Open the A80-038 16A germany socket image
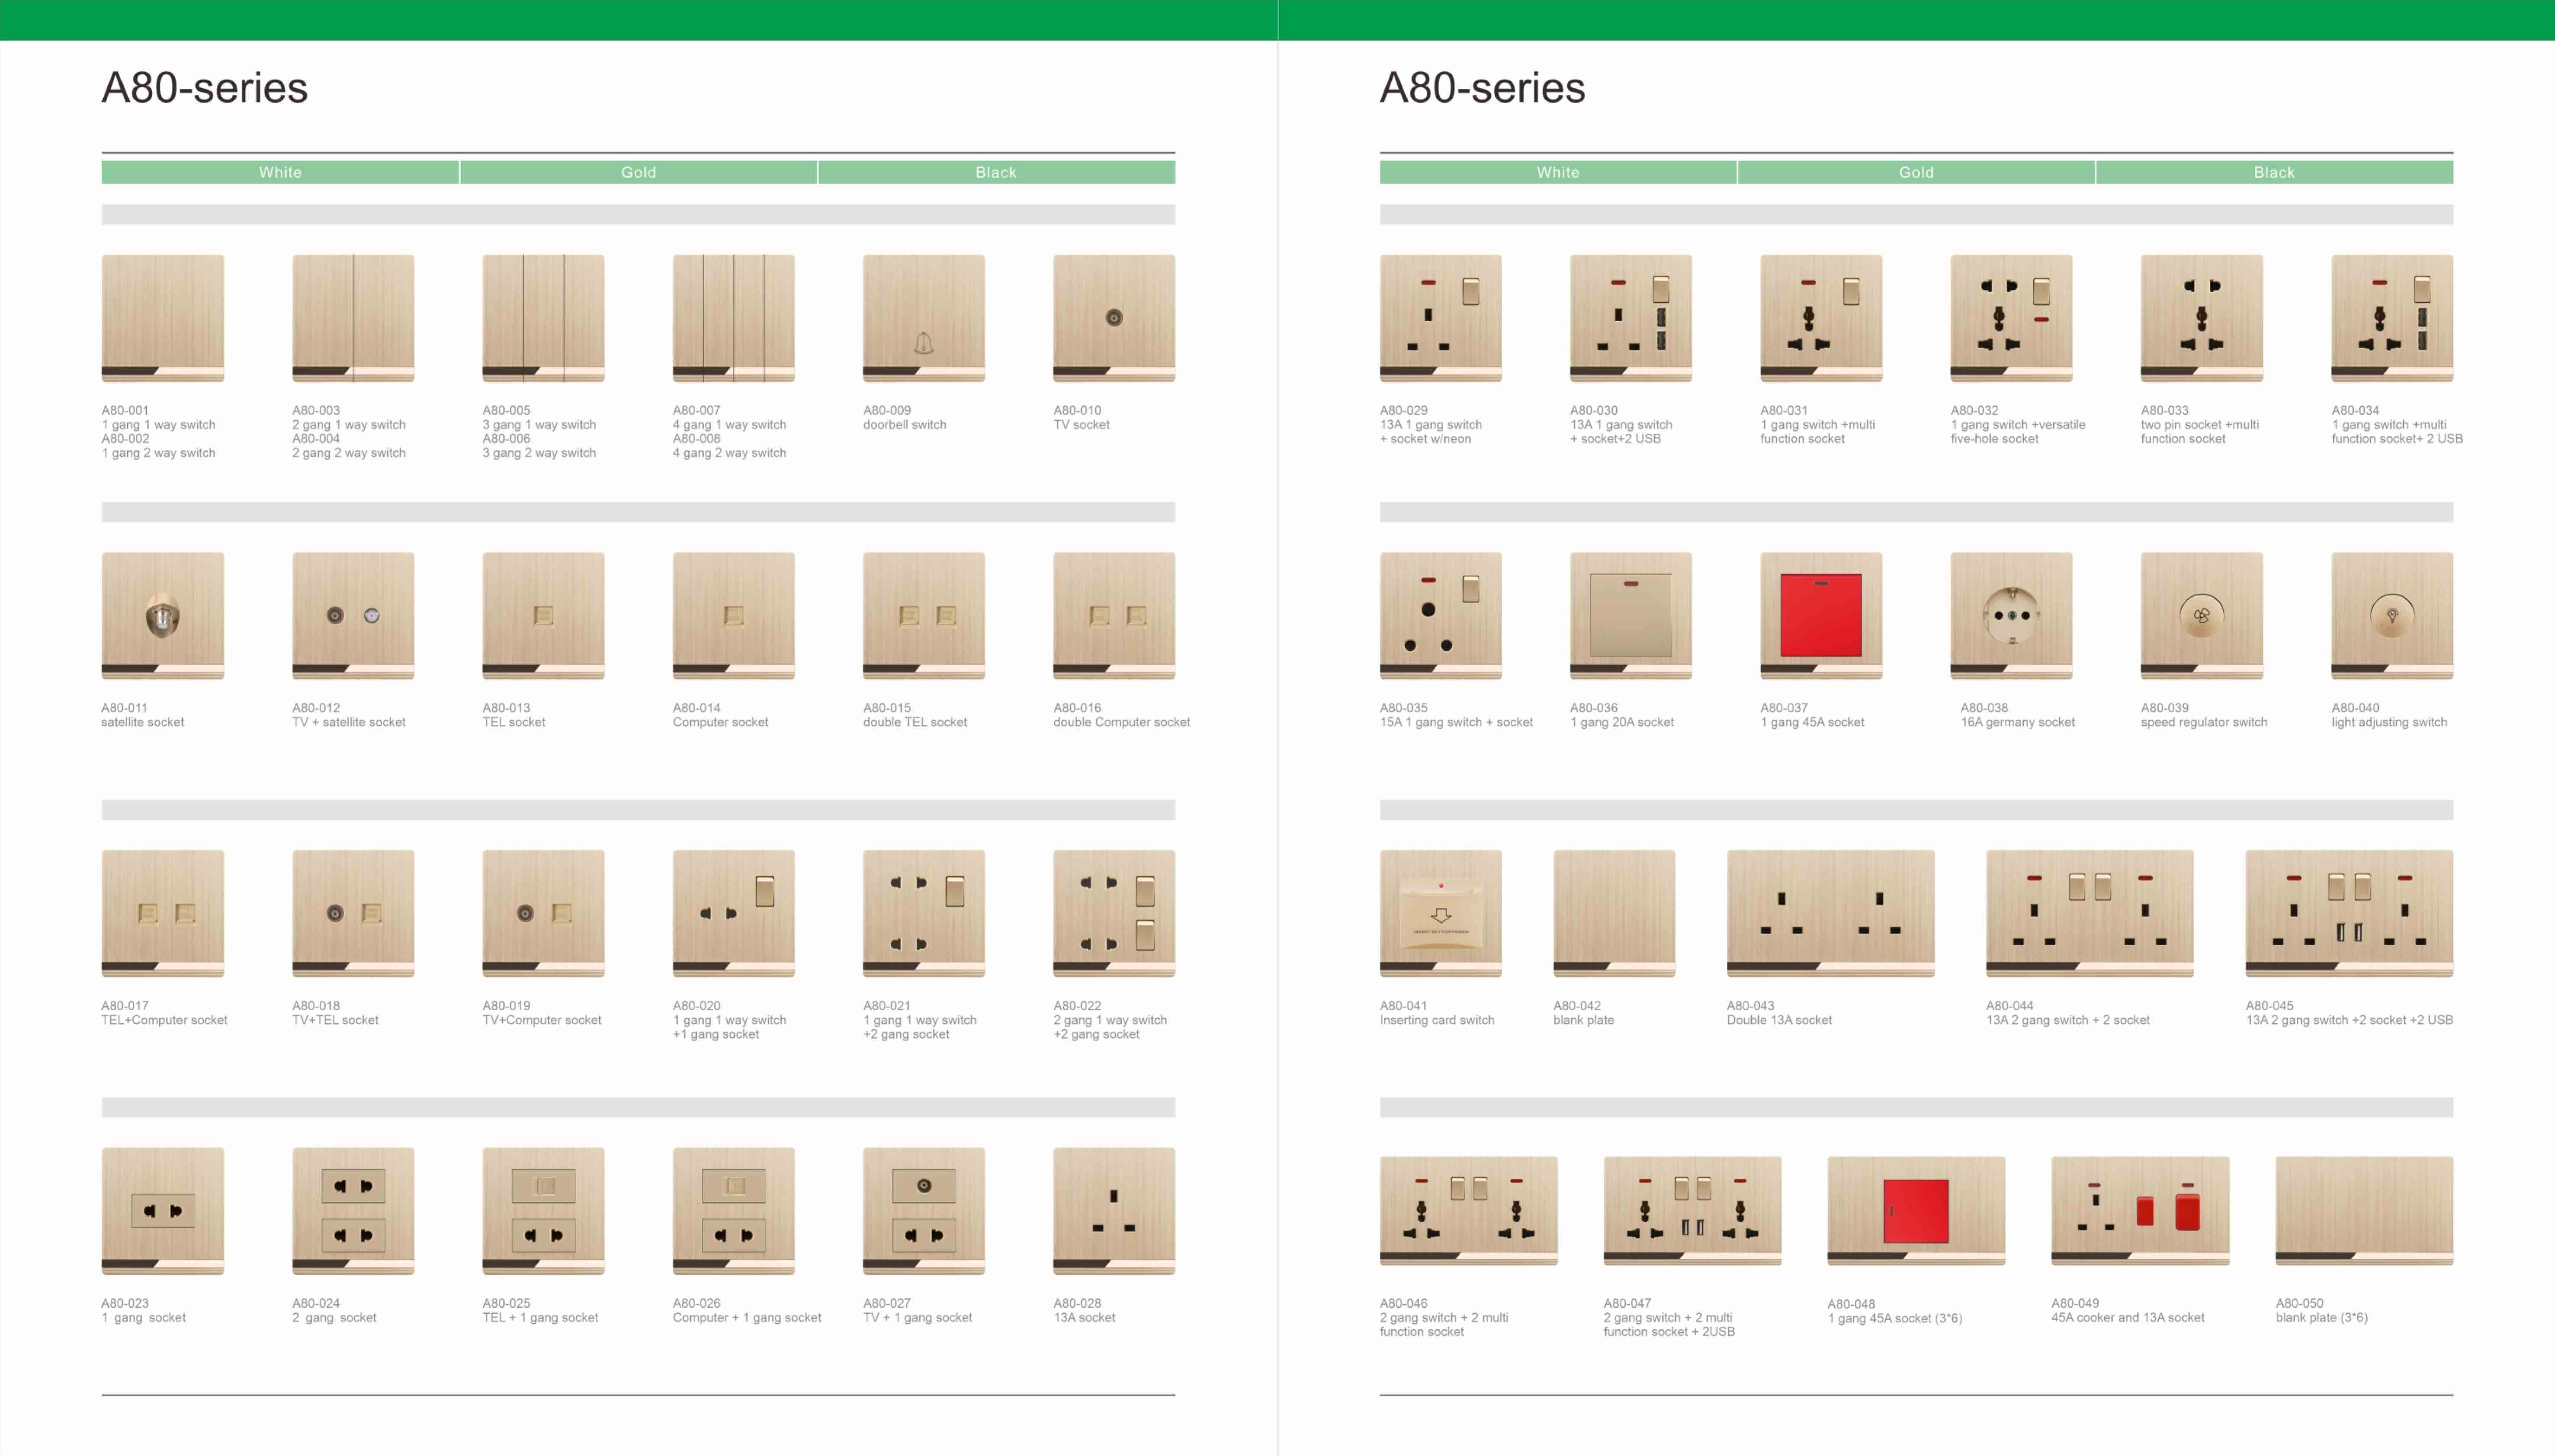 tap(2011, 616)
